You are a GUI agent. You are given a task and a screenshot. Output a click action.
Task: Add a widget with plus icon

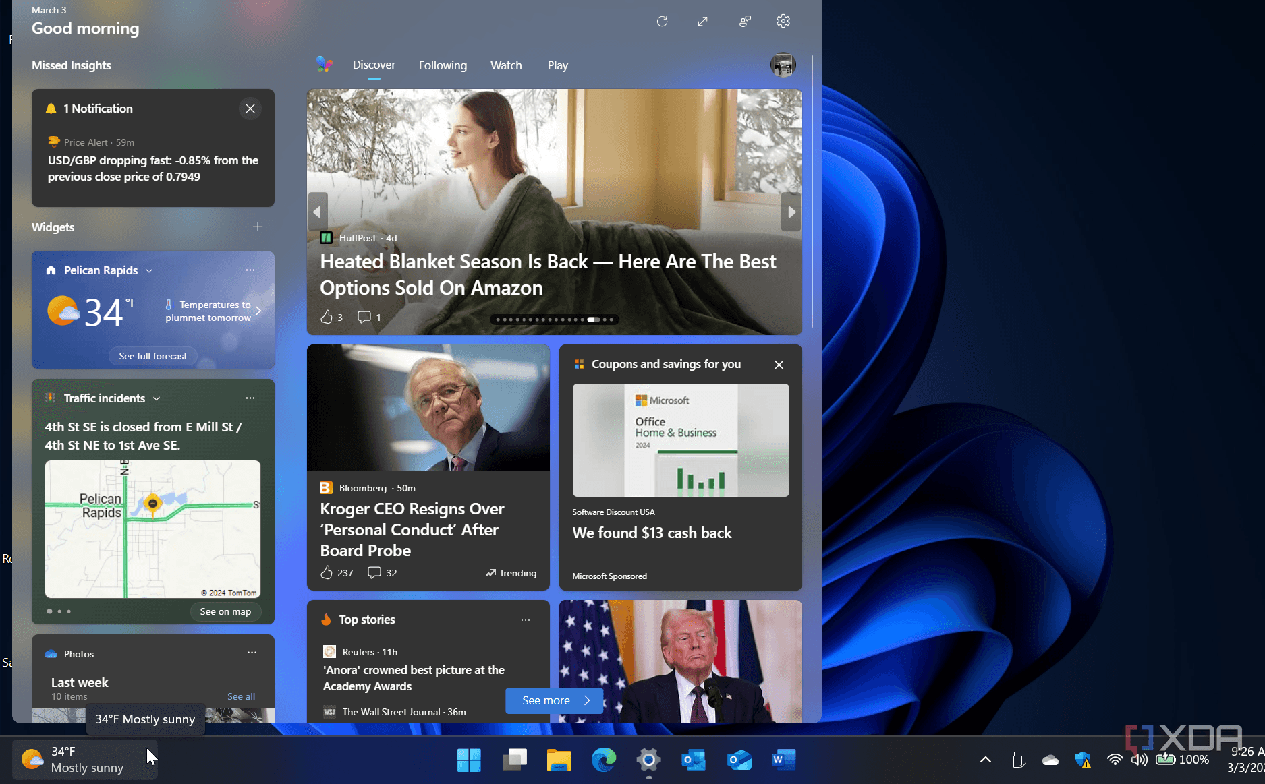pyautogui.click(x=258, y=227)
